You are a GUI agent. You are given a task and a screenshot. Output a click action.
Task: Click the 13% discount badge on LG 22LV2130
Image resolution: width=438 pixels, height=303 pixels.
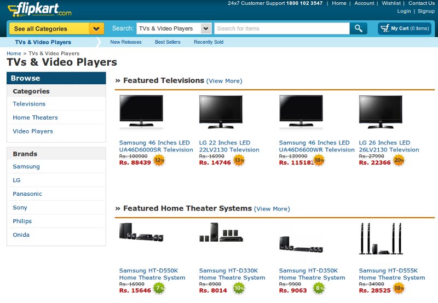[239, 160]
